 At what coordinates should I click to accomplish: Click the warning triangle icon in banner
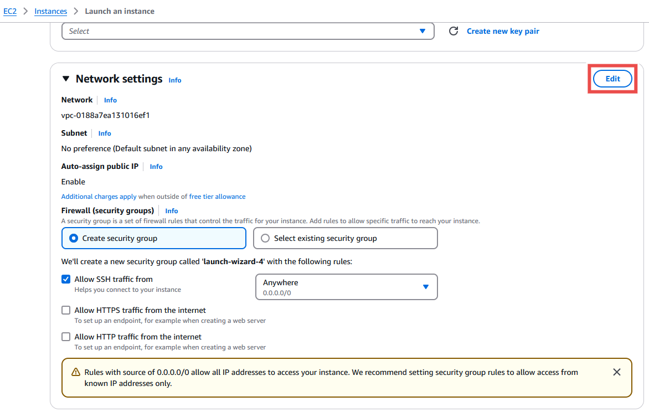pos(76,373)
